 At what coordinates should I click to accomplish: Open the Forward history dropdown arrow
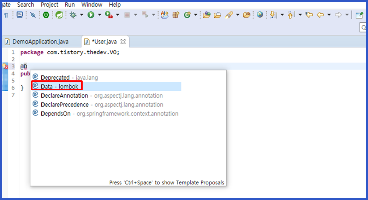[x=347, y=15]
